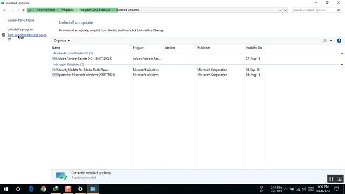345x194 pixels.
Task: Select Security Update for Adobe Flash Player
Action: (82, 70)
